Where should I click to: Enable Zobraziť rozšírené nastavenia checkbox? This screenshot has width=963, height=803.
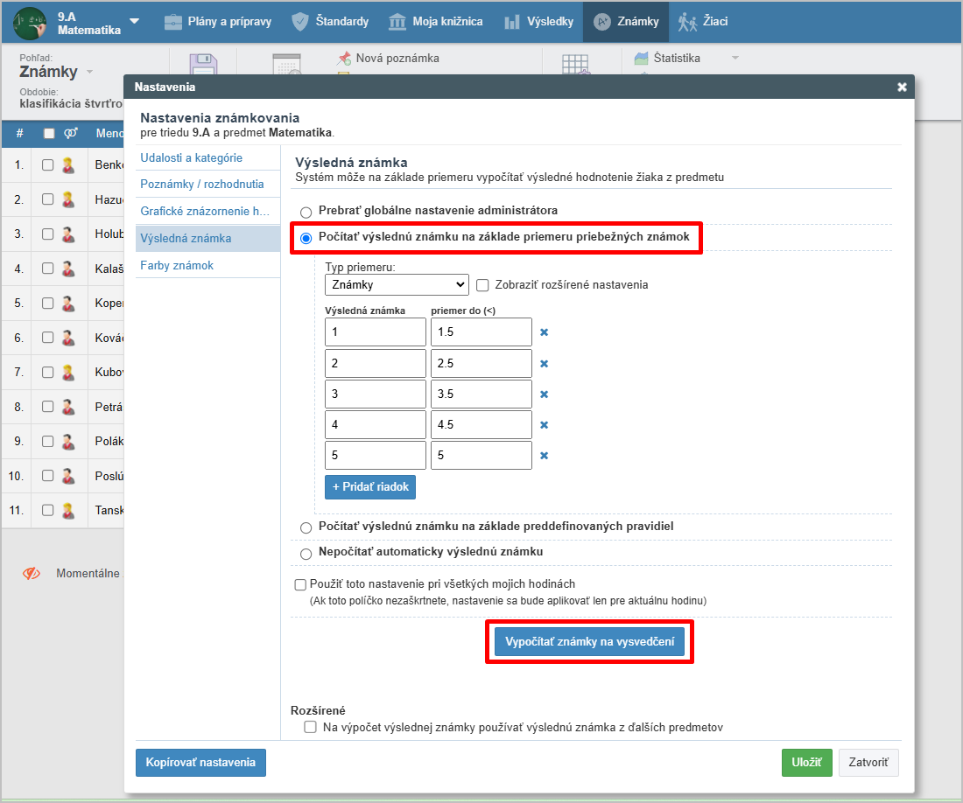click(x=482, y=285)
